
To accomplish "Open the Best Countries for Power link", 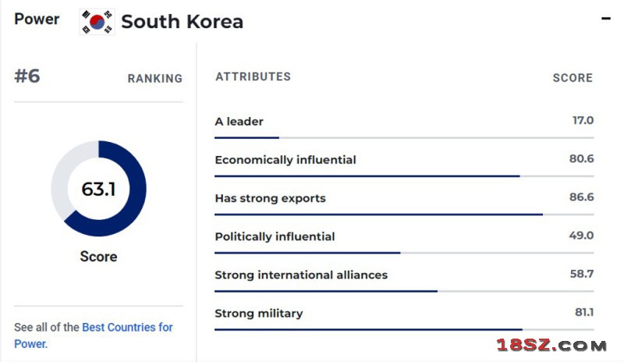I will [x=94, y=335].
